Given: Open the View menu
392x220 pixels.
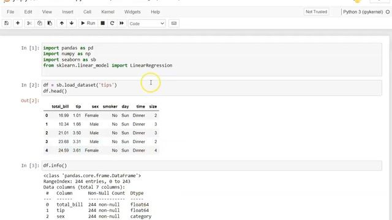Looking at the screenshot, I should click(47, 12).
